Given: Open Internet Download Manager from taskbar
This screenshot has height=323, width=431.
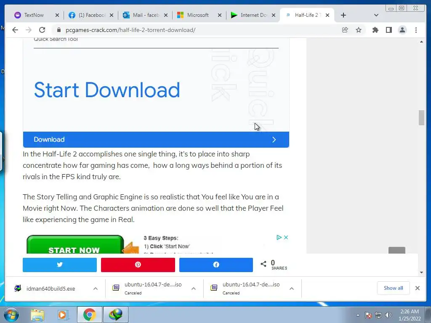Looking at the screenshot, I should tap(115, 315).
